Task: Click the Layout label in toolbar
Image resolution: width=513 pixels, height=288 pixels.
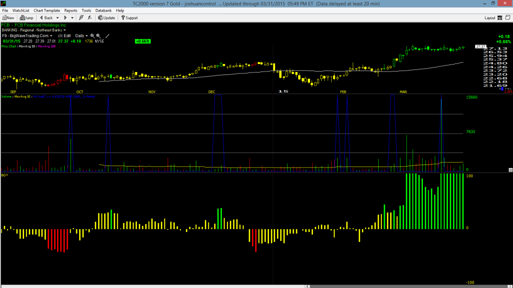Action: point(490,18)
